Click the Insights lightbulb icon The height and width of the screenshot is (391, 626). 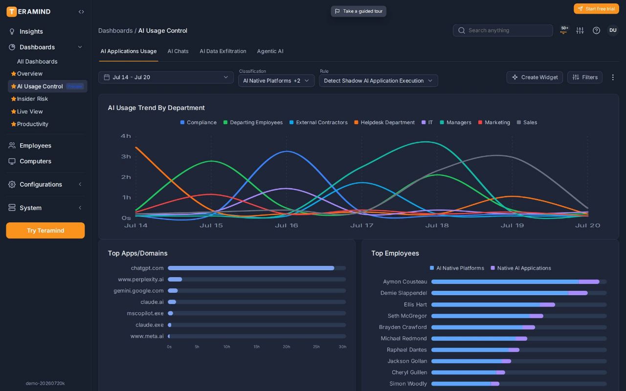pyautogui.click(x=12, y=31)
